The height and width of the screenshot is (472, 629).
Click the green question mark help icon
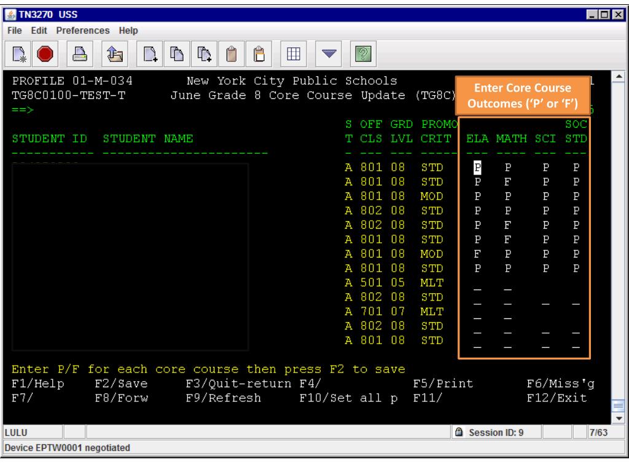(x=364, y=54)
